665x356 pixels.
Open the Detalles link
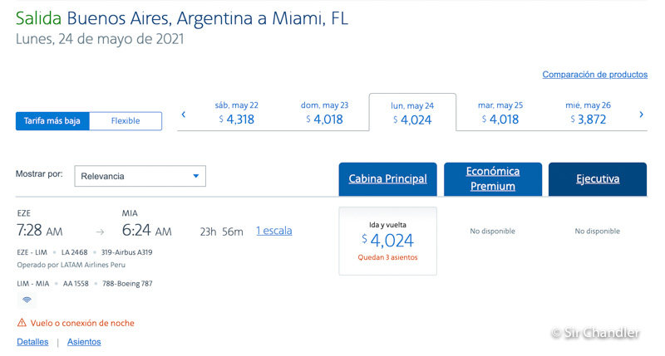click(x=32, y=342)
